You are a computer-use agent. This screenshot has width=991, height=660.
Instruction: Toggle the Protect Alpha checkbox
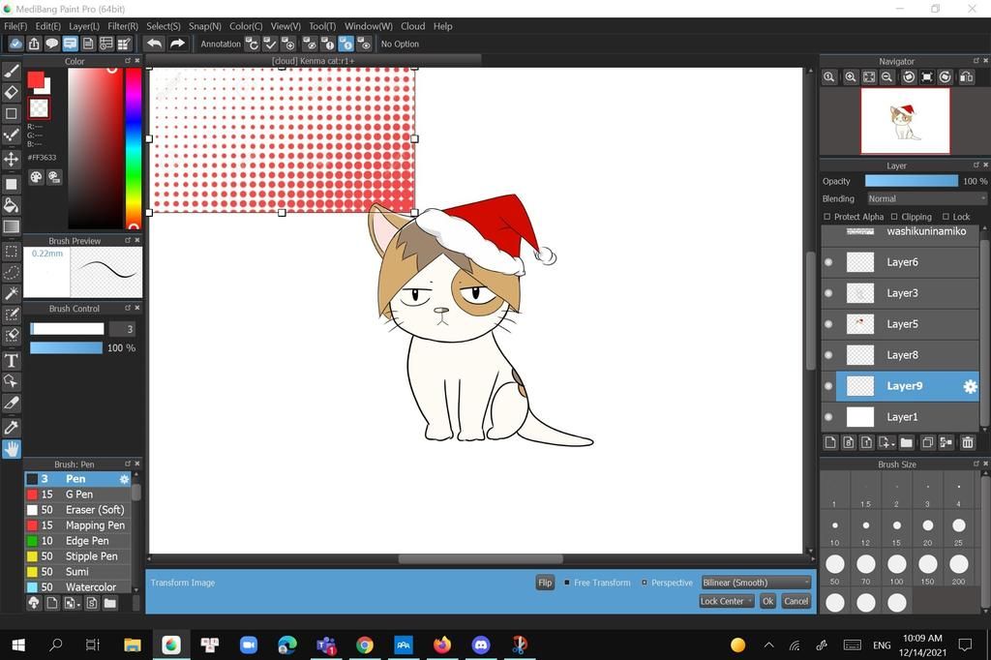pyautogui.click(x=826, y=217)
